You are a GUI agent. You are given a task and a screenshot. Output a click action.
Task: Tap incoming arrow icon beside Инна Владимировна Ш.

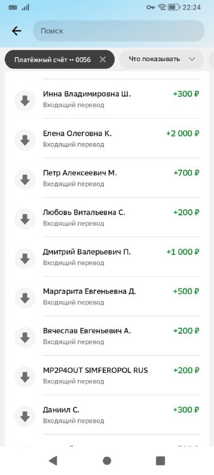(x=25, y=100)
